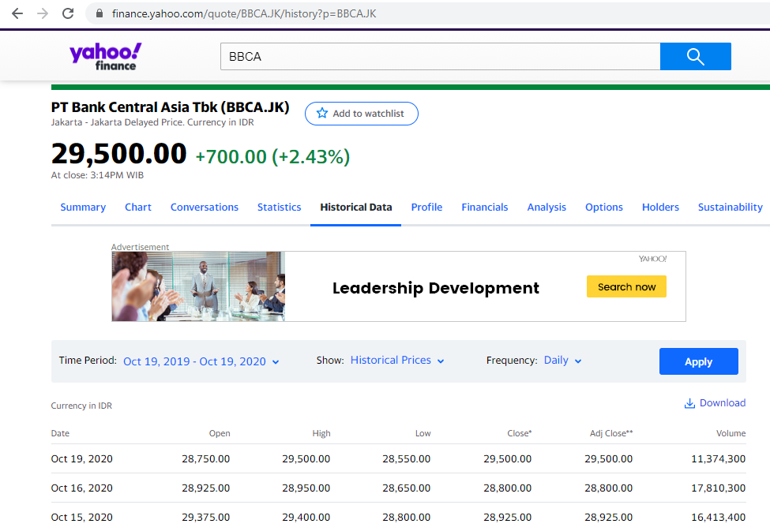The width and height of the screenshot is (770, 531).
Task: Click the BBCA search input field
Action: 440,57
